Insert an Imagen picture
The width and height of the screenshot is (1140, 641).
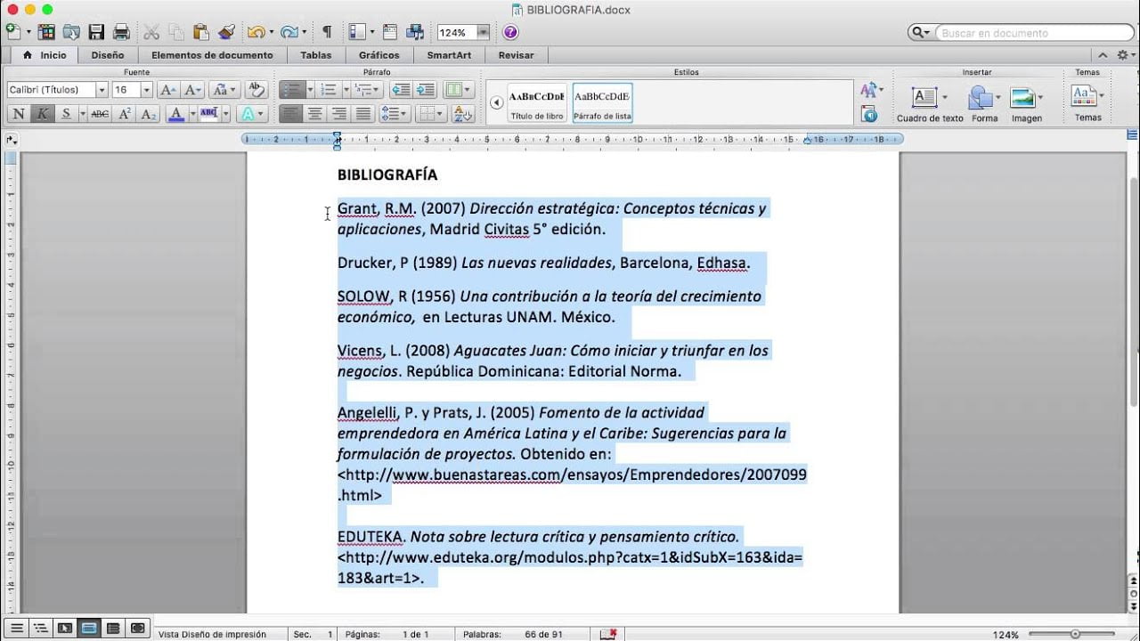1026,103
